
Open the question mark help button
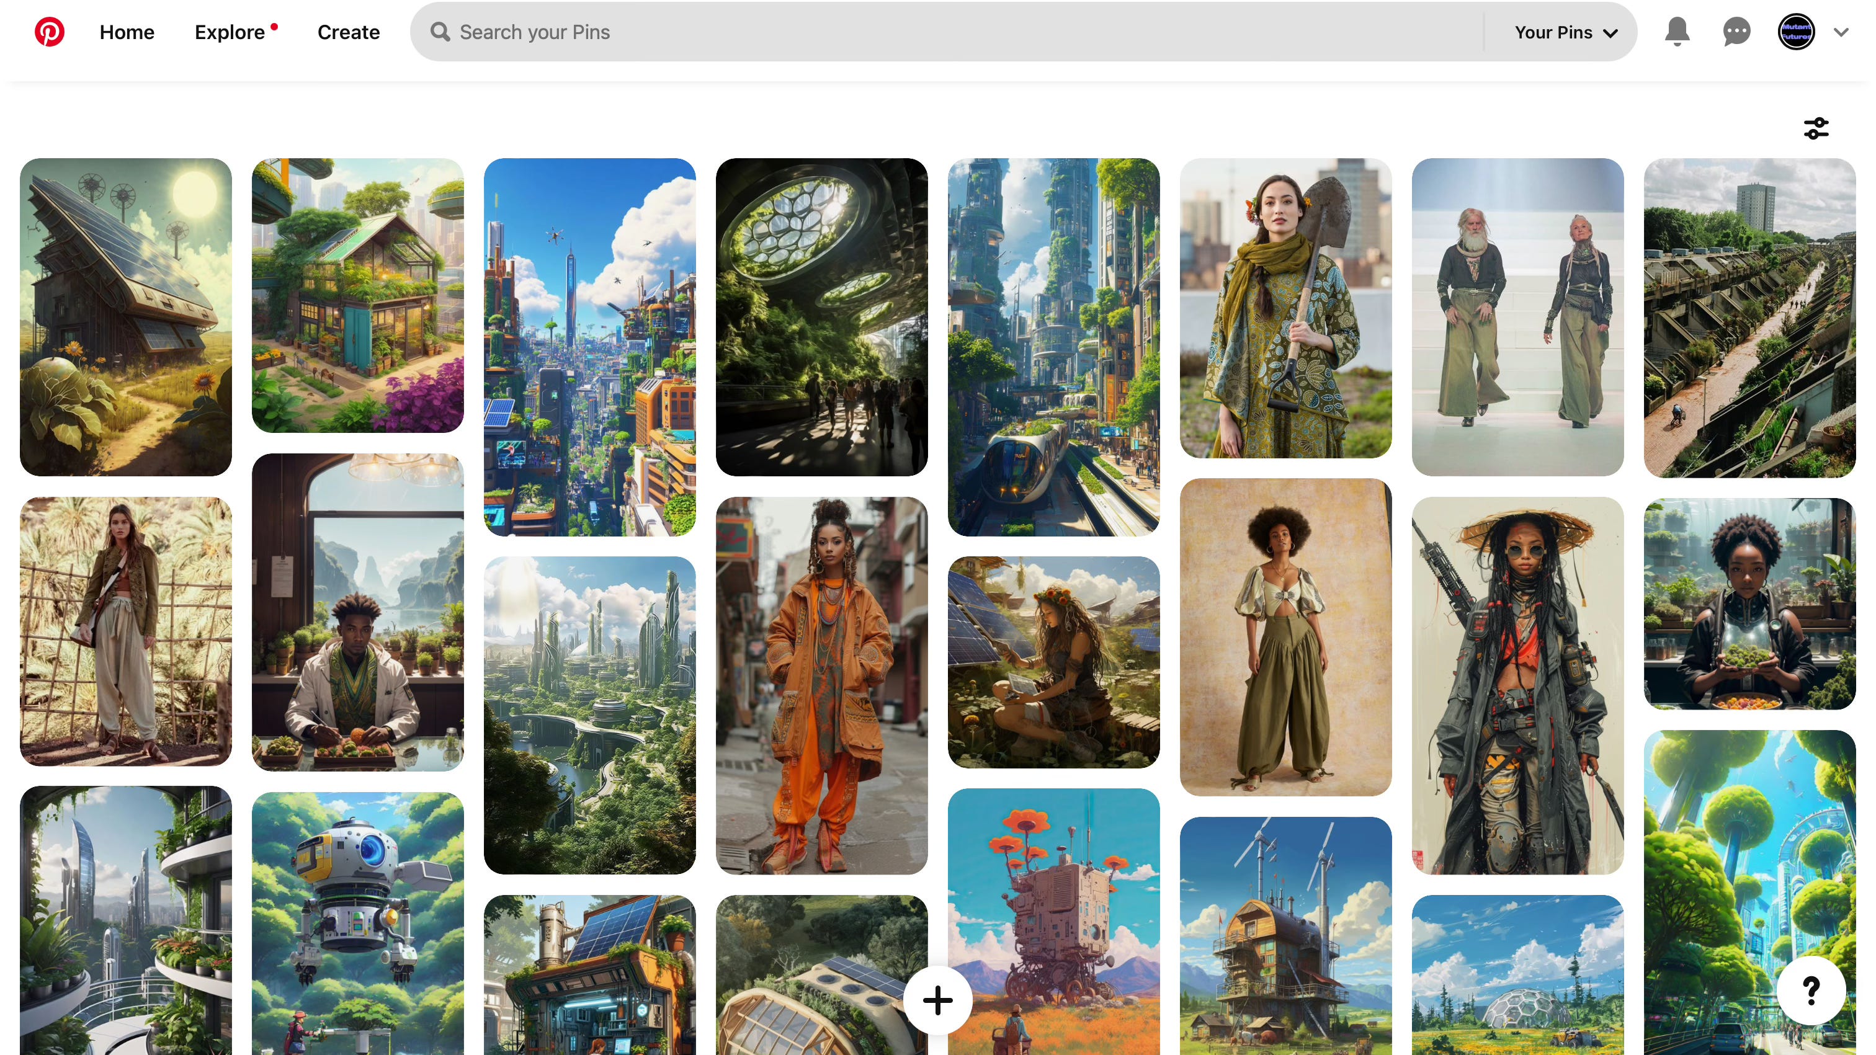pos(1811,989)
